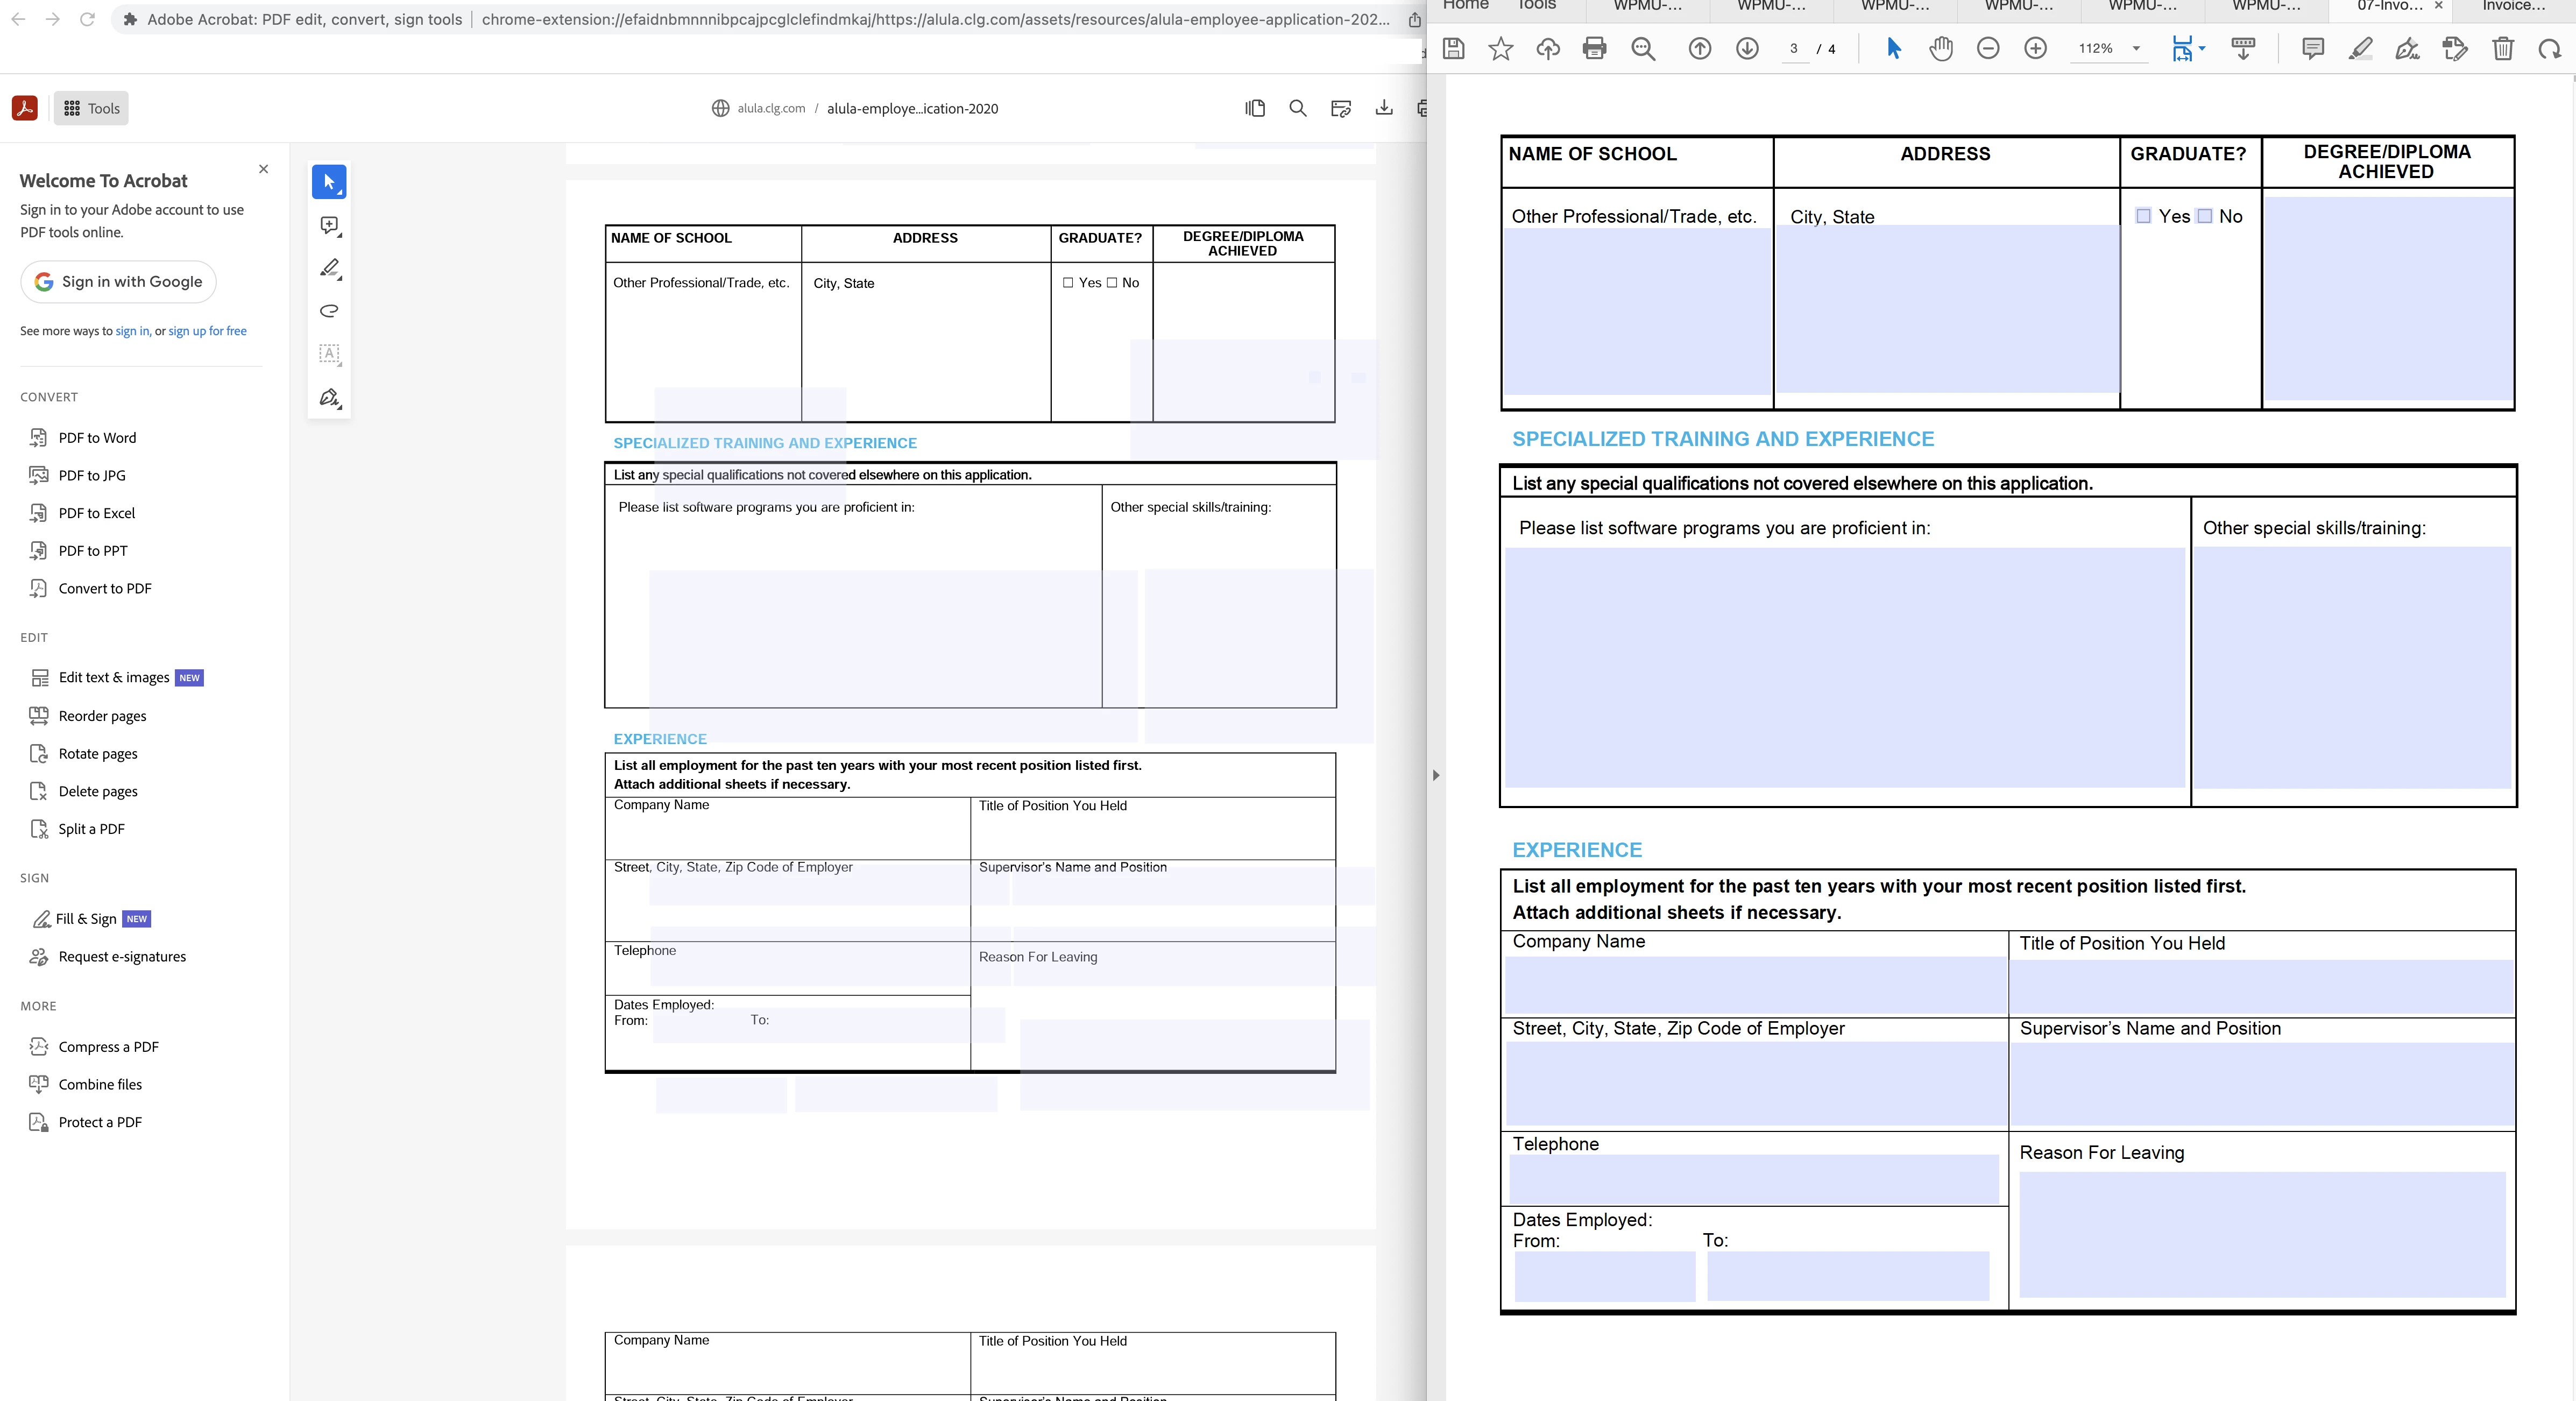Click the trash delete icon
The image size is (2576, 1401).
(2502, 48)
